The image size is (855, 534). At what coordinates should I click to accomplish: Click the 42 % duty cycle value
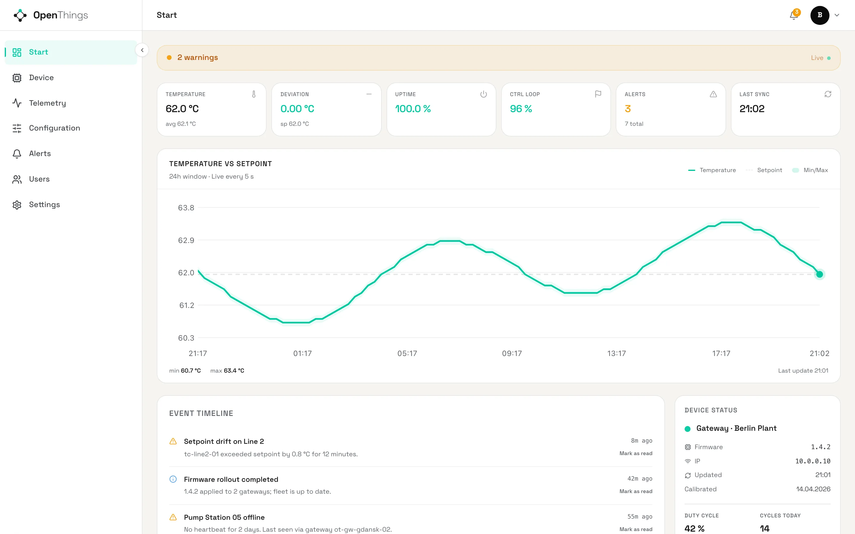click(694, 528)
